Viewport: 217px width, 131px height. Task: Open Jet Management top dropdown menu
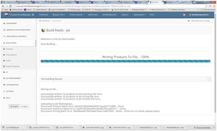click(x=110, y=15)
